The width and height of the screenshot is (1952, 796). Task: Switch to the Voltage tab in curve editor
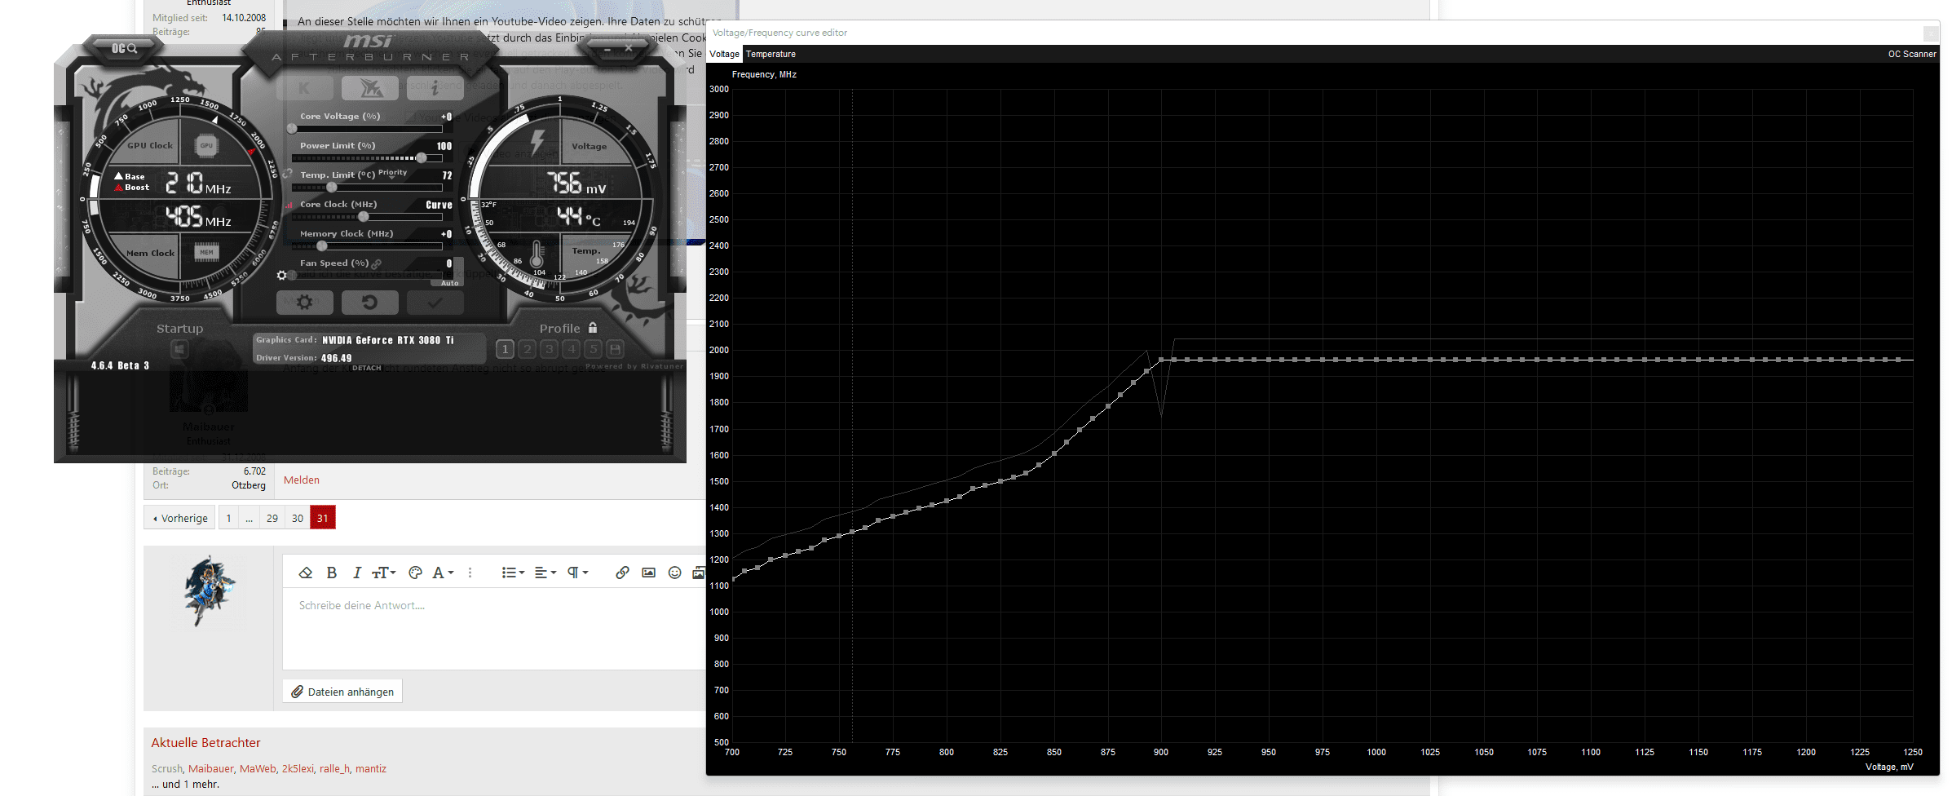(724, 54)
